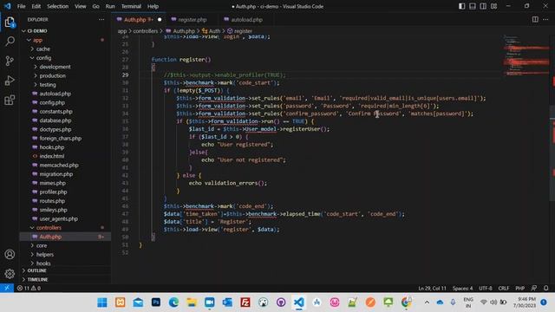Select the Auth.php editor tab

click(x=139, y=19)
